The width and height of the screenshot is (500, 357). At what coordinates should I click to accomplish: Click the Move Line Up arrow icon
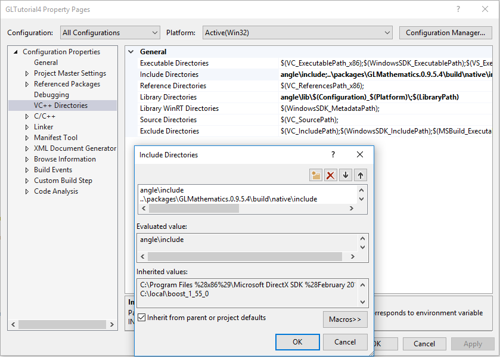coord(361,175)
